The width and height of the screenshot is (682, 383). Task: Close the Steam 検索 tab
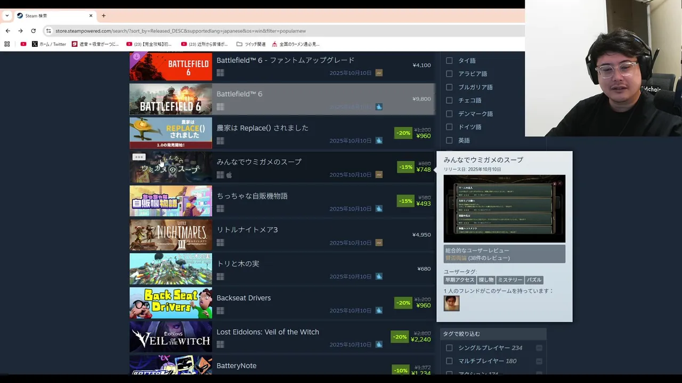point(91,15)
